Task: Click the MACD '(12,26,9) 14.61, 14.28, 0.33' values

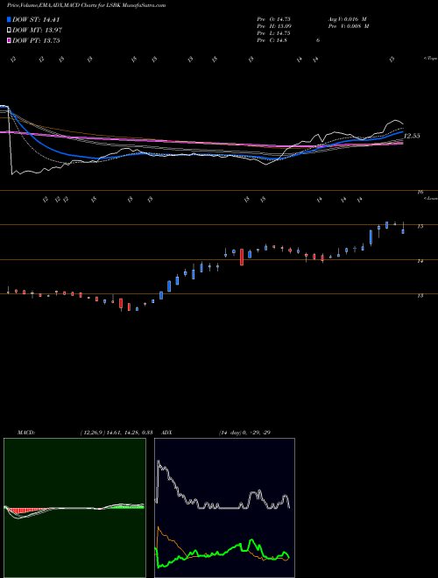Action: 117,433
